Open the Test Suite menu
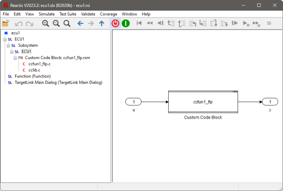The image size is (283, 191). coord(68,14)
